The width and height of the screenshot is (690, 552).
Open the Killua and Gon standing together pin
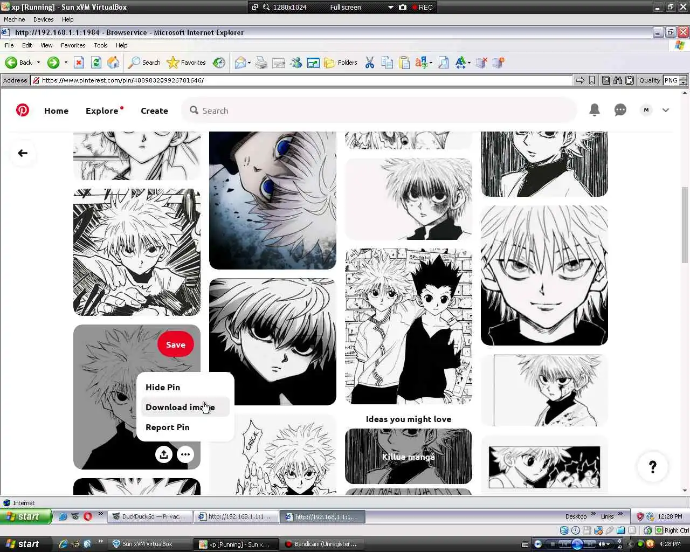(409, 326)
